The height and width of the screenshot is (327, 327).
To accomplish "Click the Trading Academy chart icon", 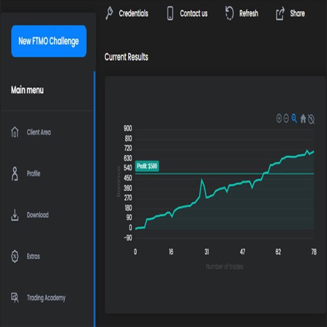I will [15, 298].
